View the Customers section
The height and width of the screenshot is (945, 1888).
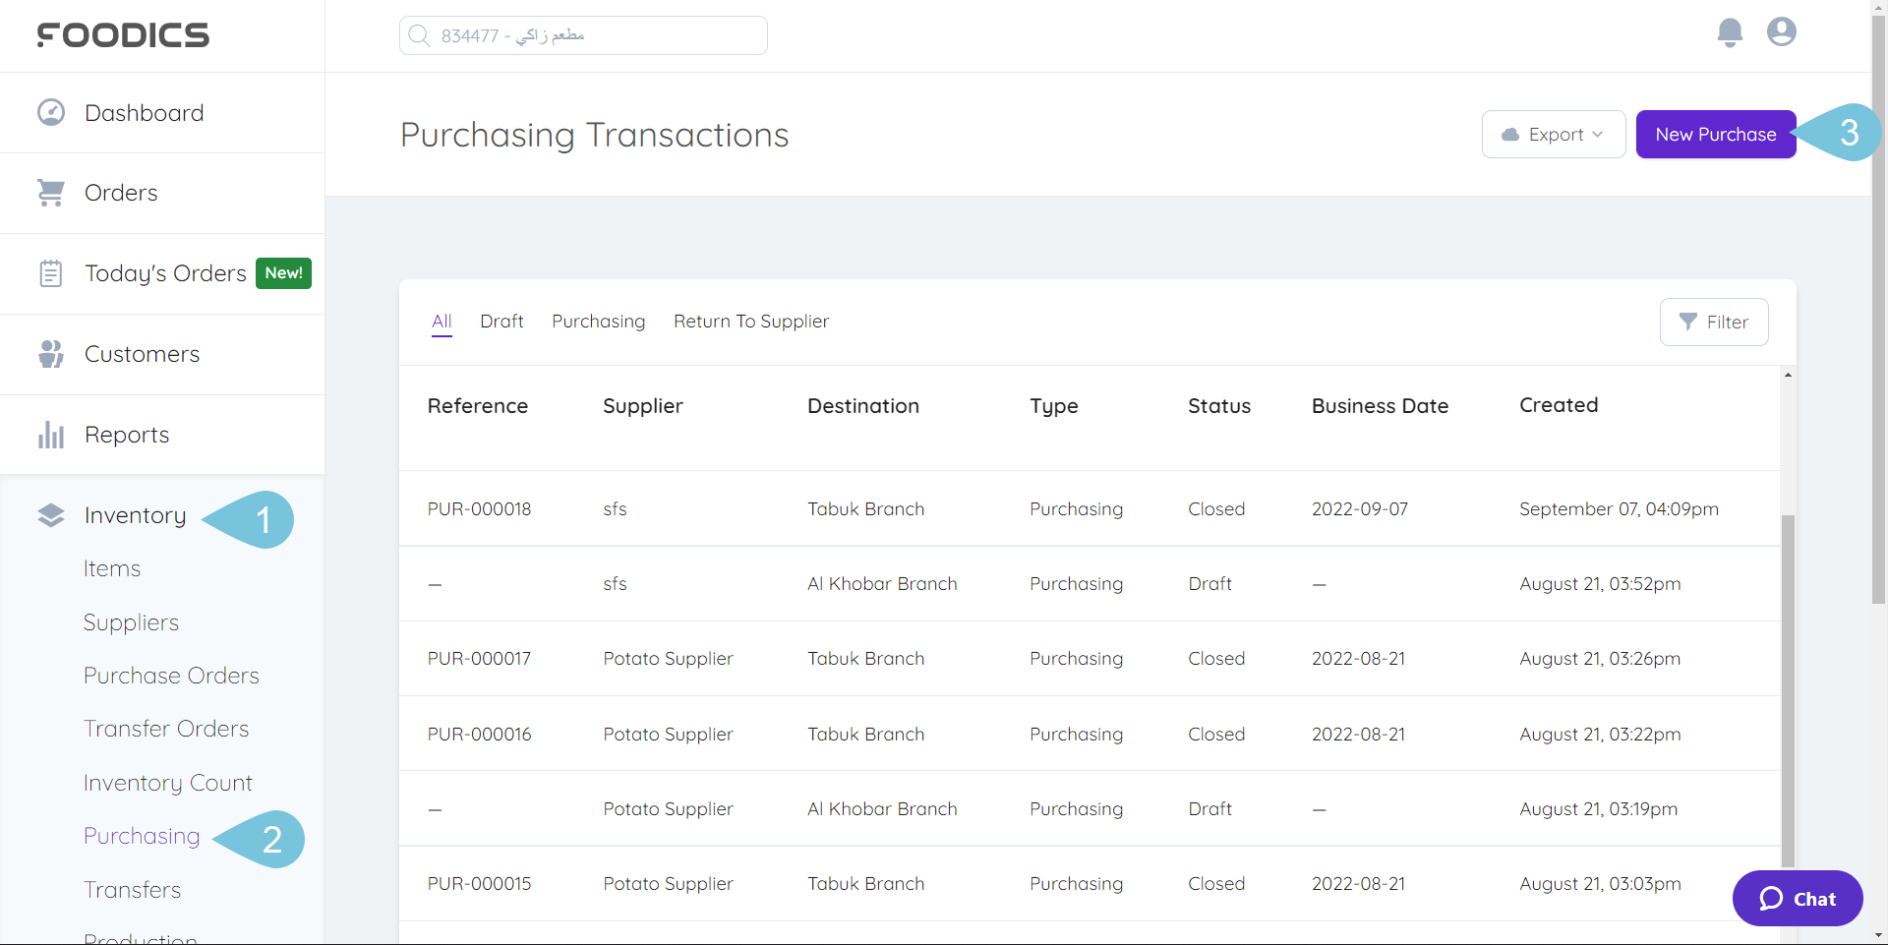(143, 353)
